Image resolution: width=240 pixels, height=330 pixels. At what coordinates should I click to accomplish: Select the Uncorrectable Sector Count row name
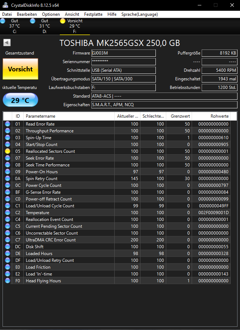click(52, 233)
